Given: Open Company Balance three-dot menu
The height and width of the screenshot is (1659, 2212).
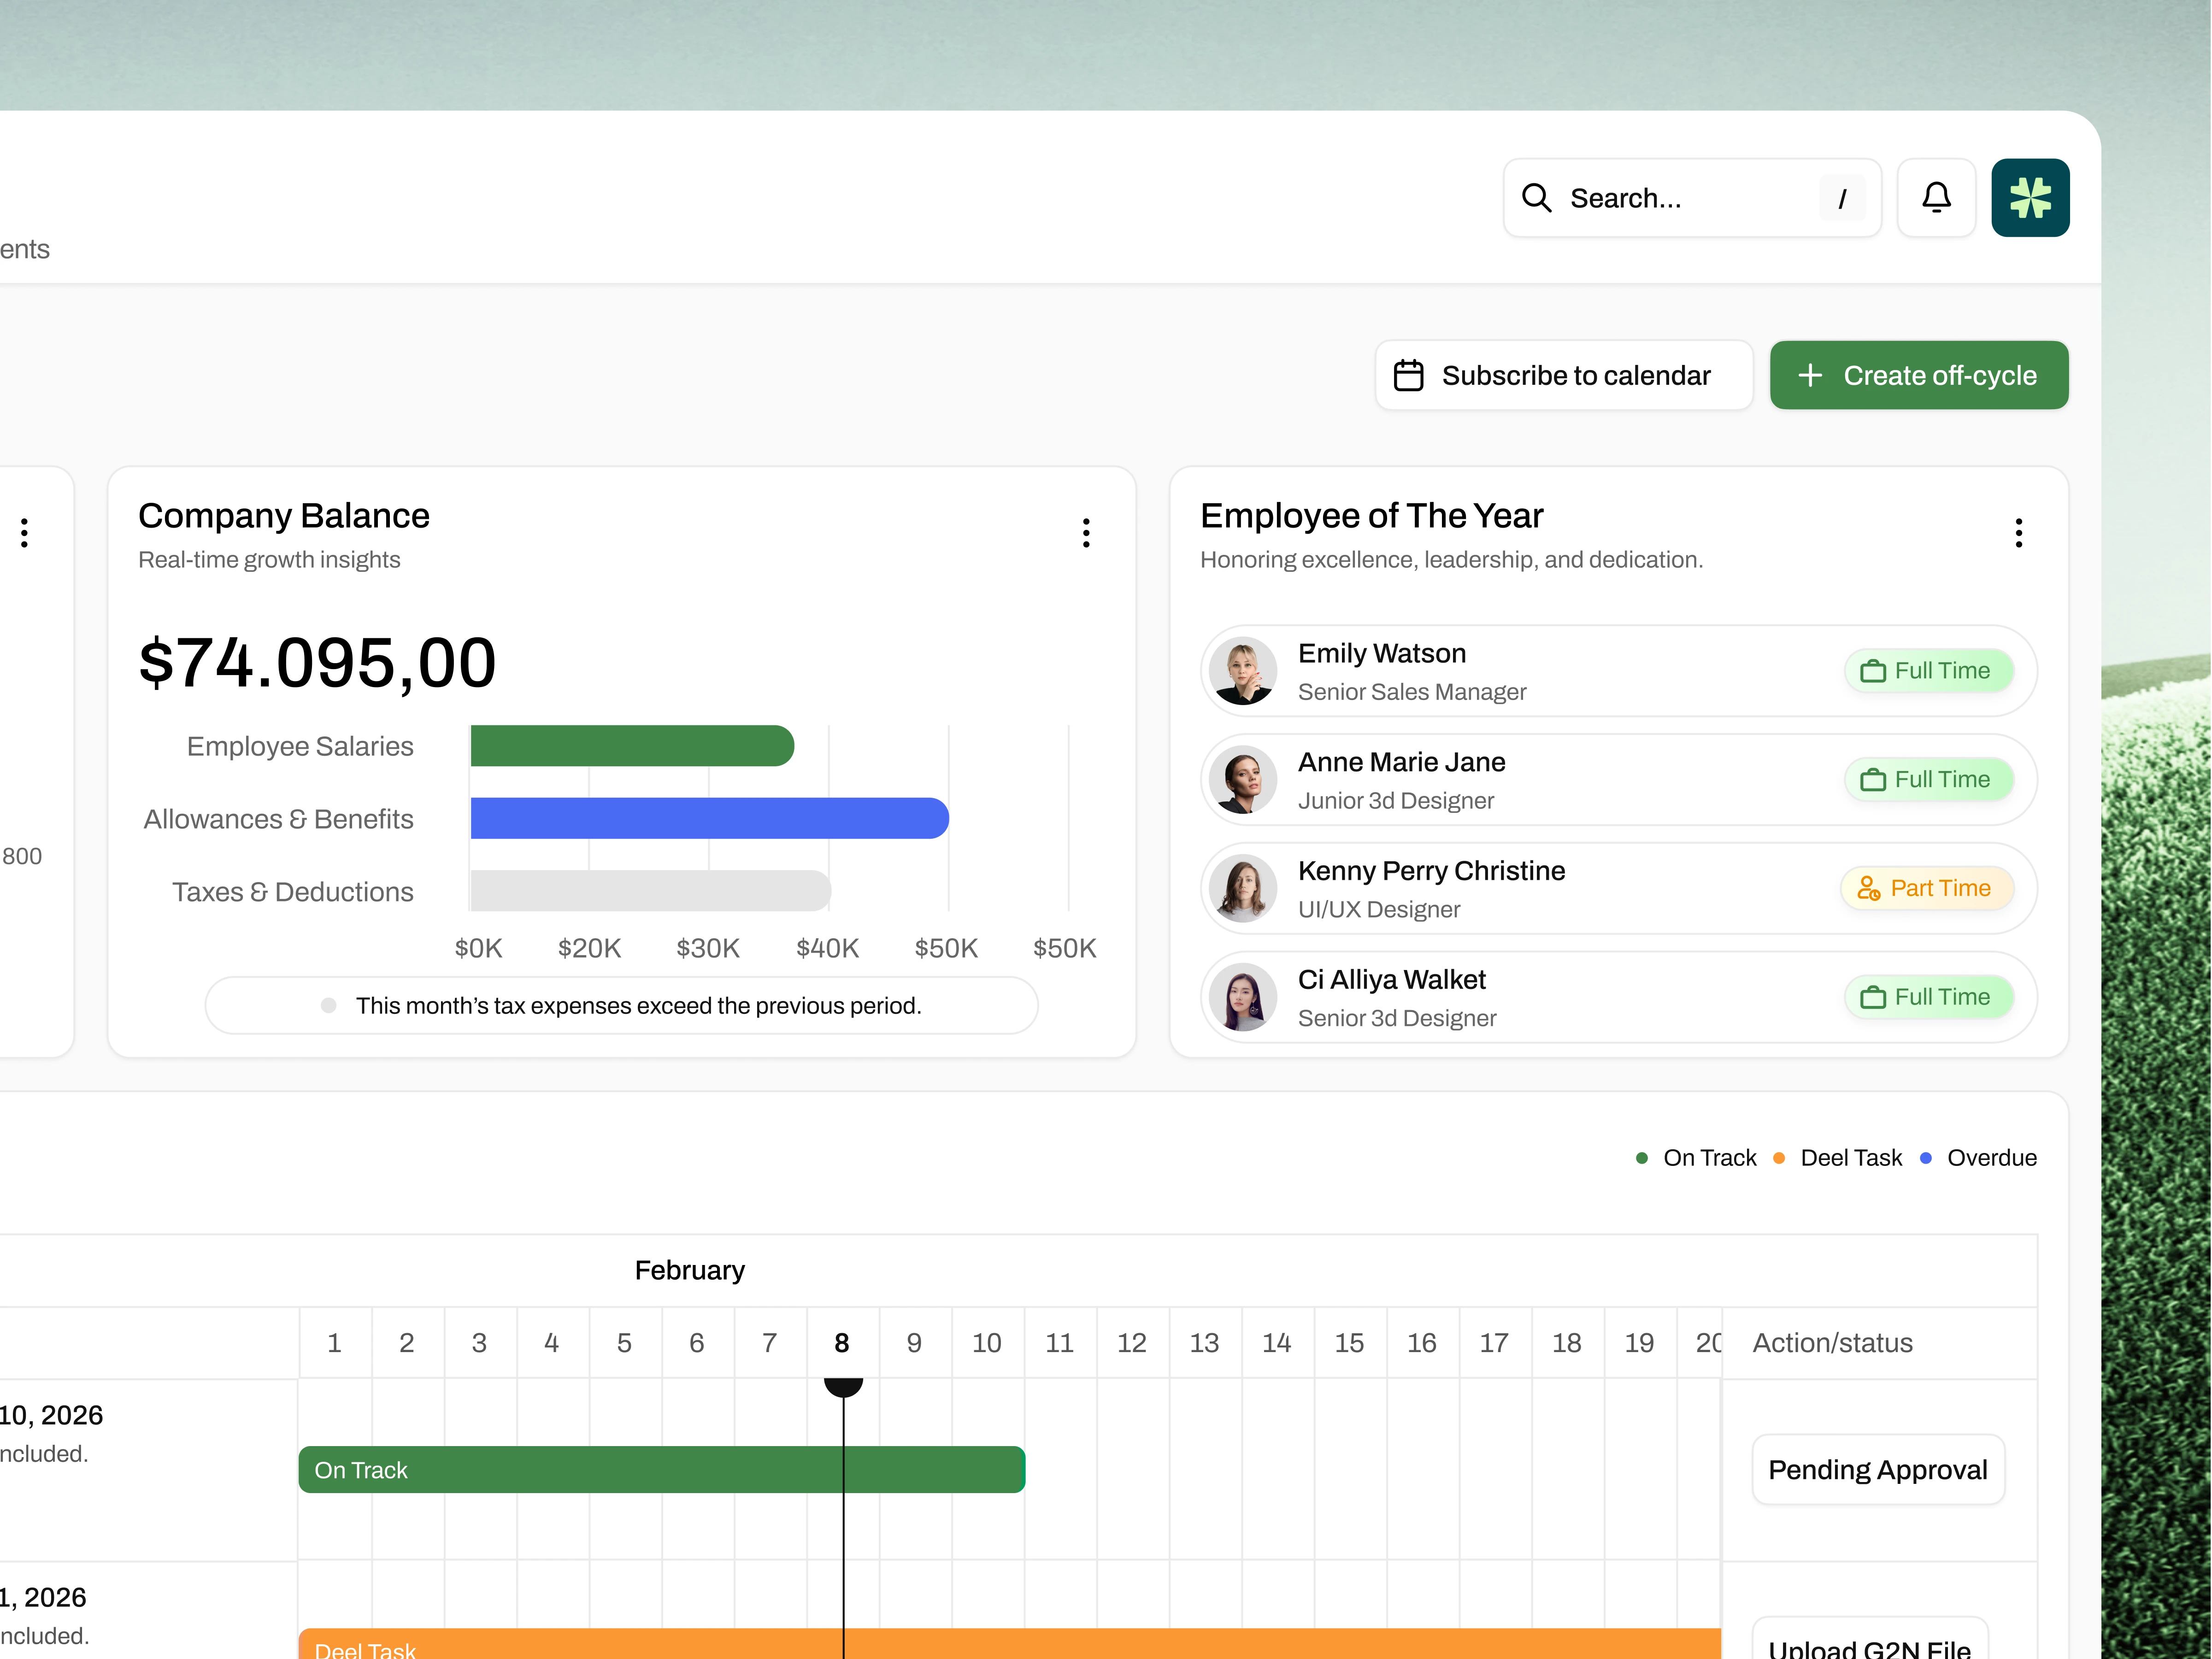Looking at the screenshot, I should click(x=1086, y=533).
